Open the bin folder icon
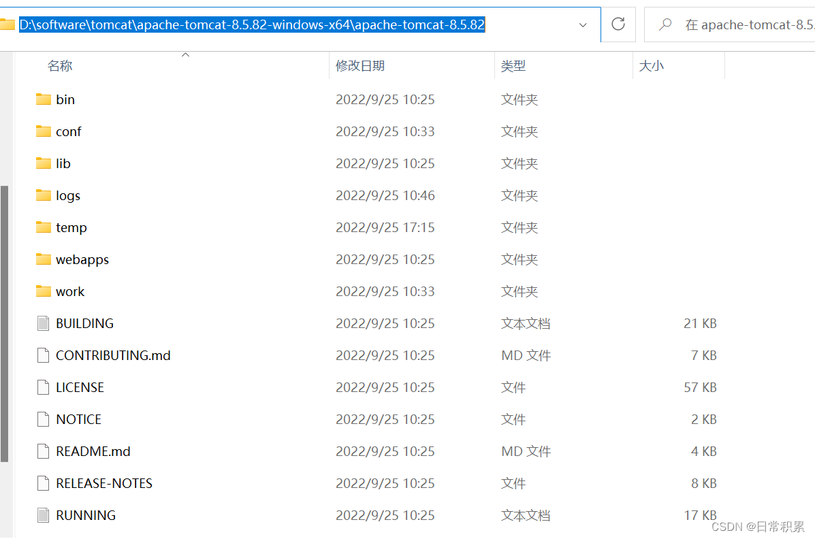The height and width of the screenshot is (539, 815). click(x=44, y=99)
